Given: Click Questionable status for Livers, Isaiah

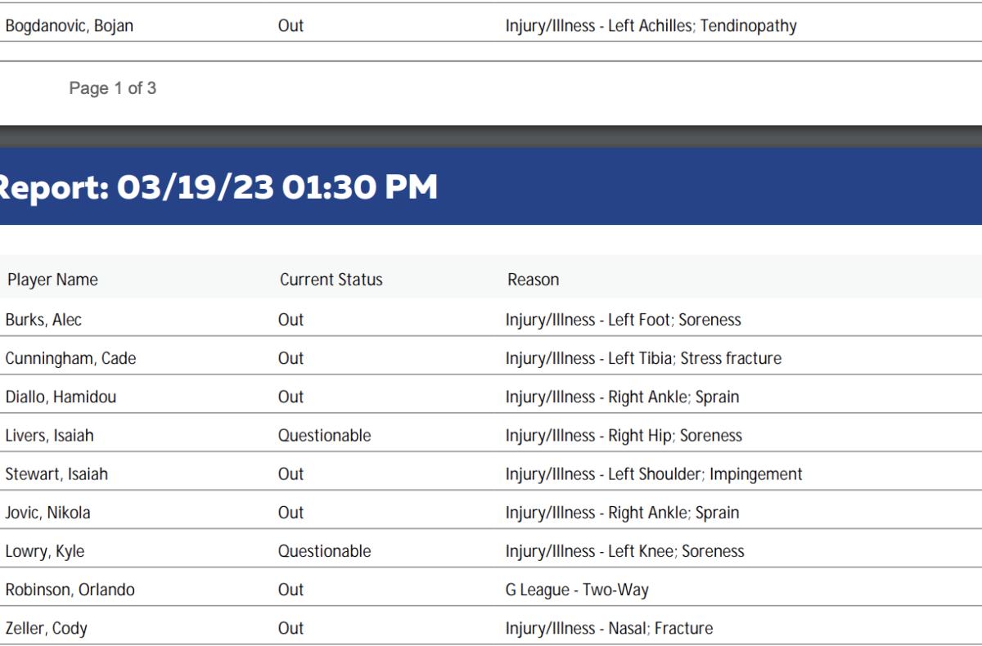Looking at the screenshot, I should 324,436.
